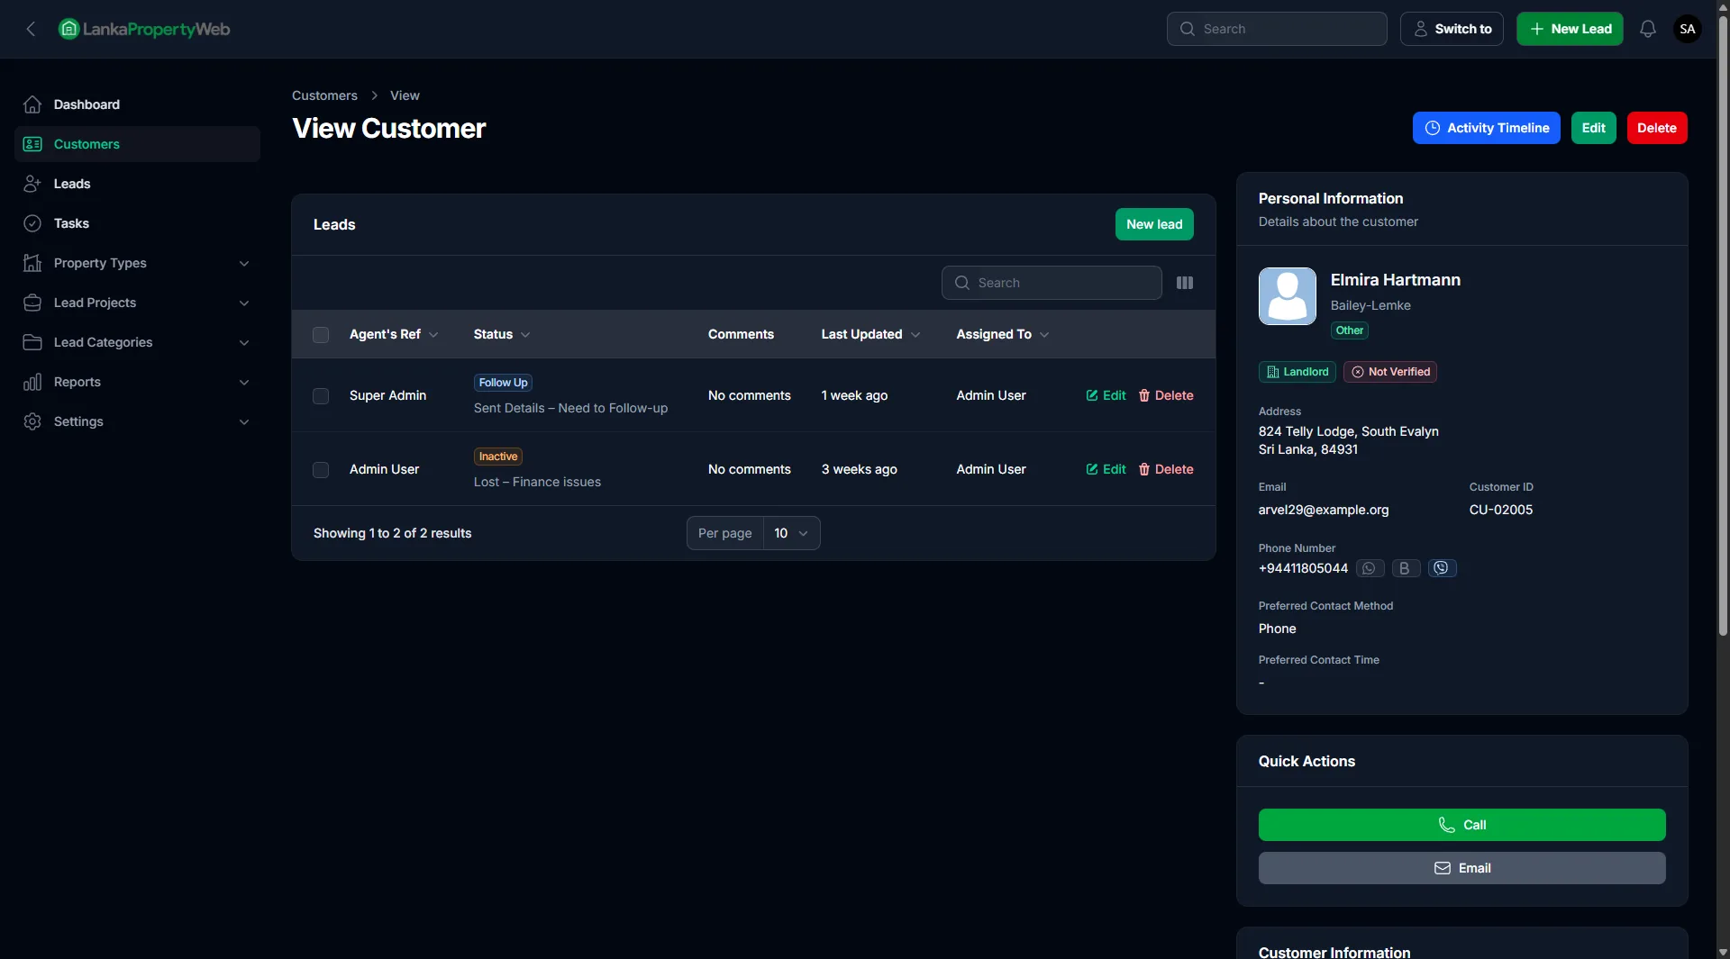Toggle table columns icon in Leads panel

pyautogui.click(x=1185, y=283)
